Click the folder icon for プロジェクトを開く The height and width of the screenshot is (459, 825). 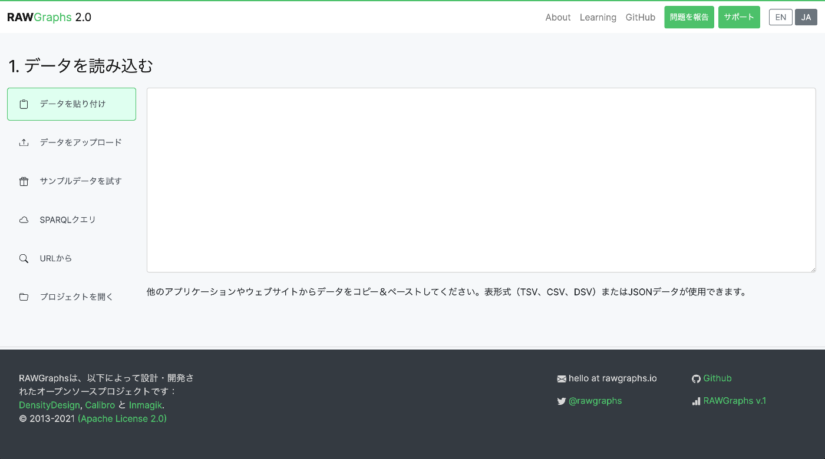(24, 296)
